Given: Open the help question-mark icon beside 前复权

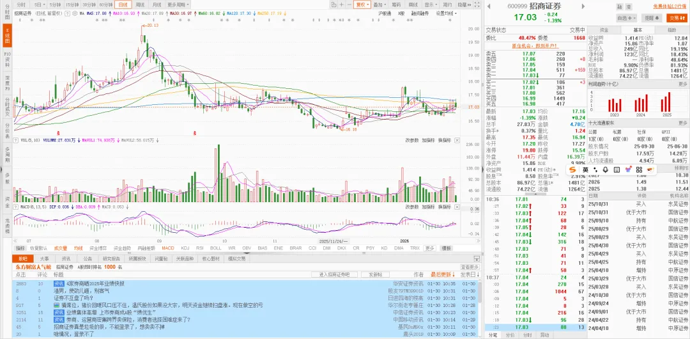Looking at the screenshot, I should pos(67,13).
